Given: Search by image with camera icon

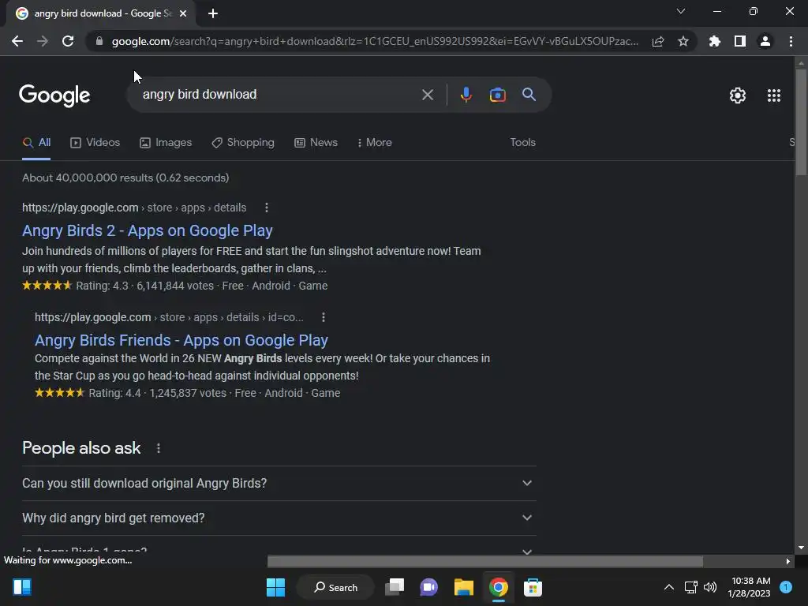Looking at the screenshot, I should pyautogui.click(x=497, y=95).
